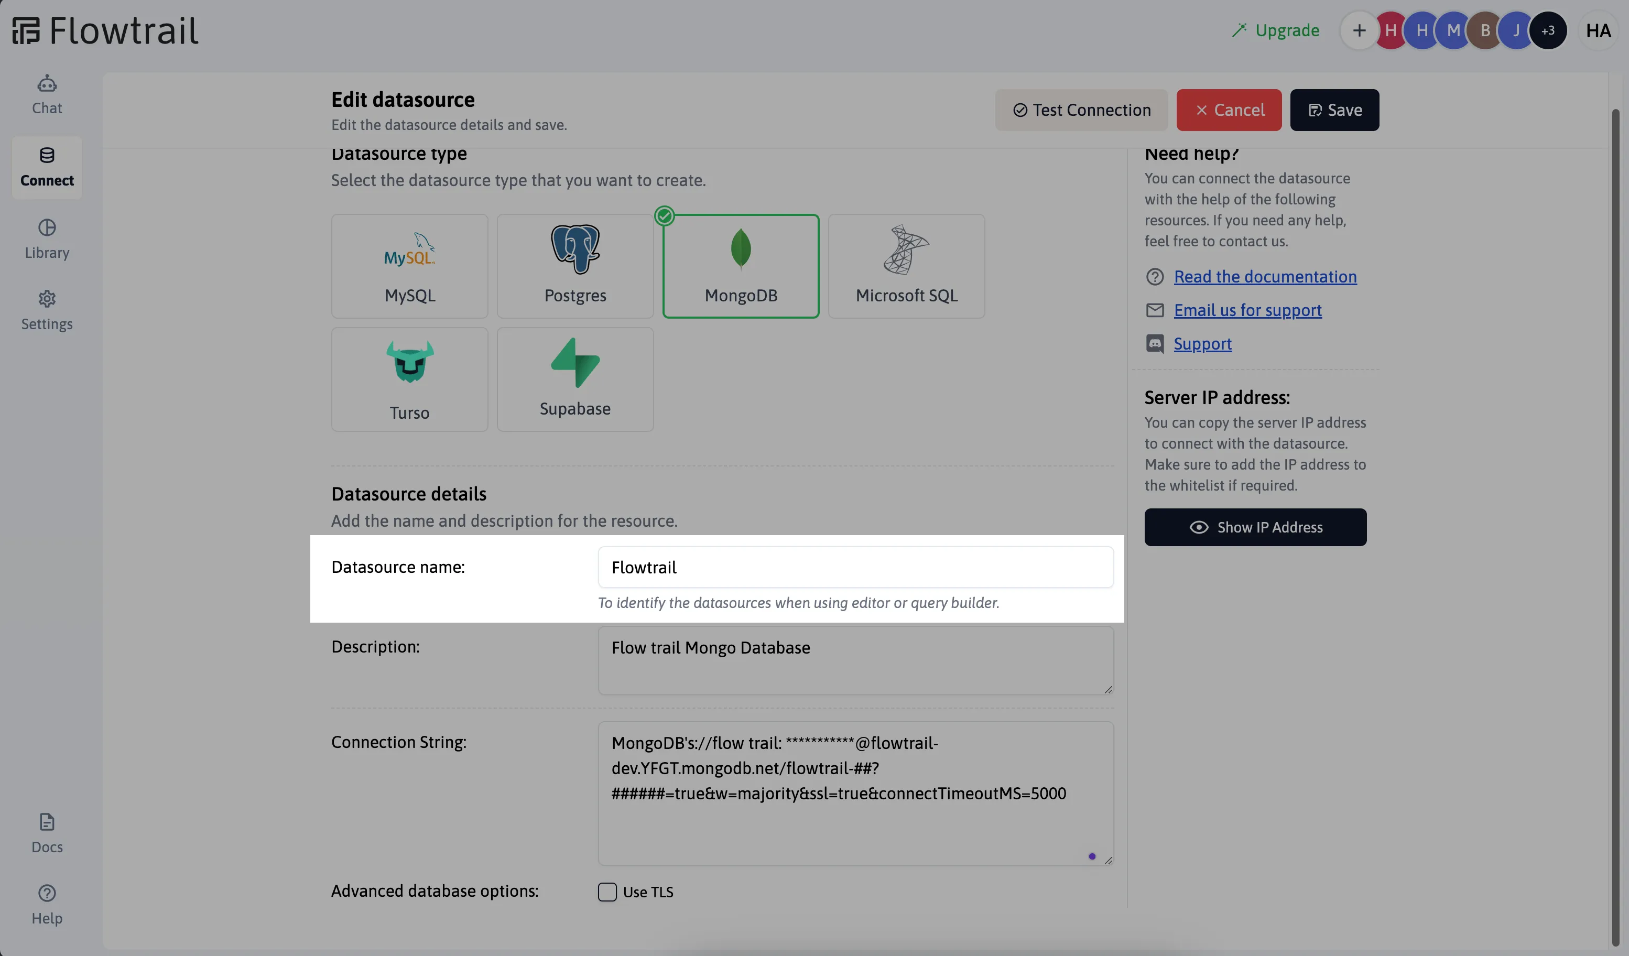Click the Upgrade link
Viewport: 1629px width, 956px height.
pos(1275,30)
